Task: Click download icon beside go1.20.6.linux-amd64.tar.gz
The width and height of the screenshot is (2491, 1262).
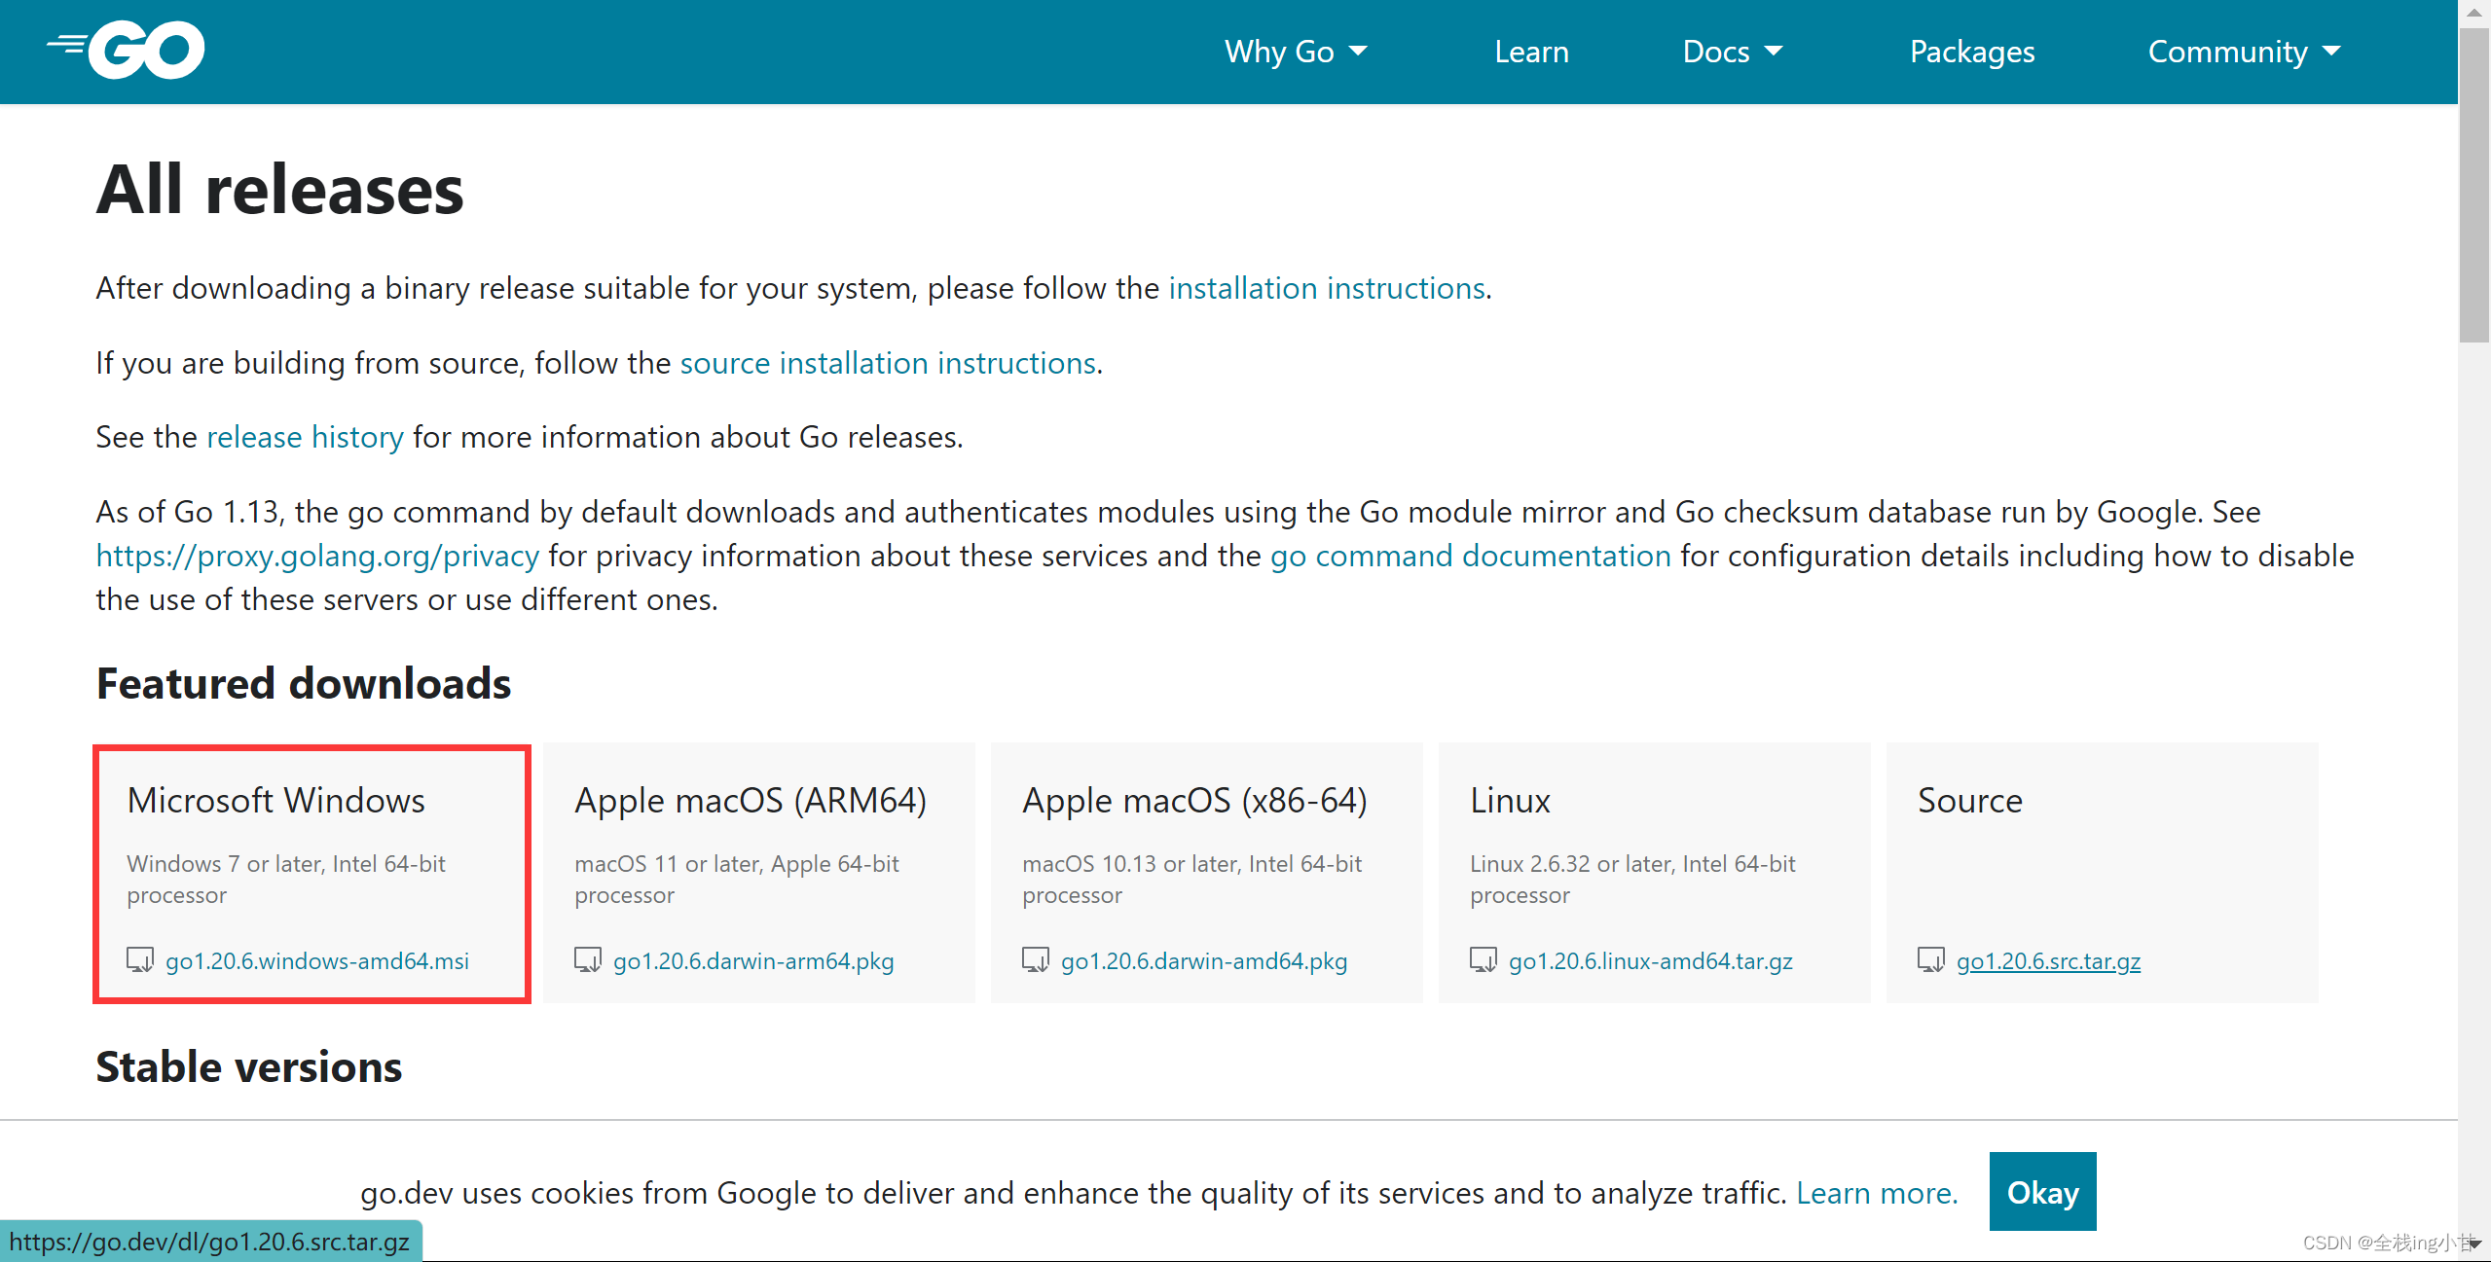Action: [x=1484, y=960]
